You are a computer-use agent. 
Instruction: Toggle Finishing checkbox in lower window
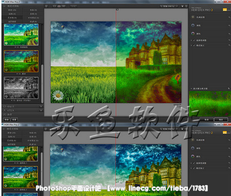[x=194, y=168]
